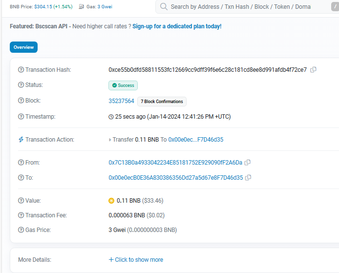Focus the Search by Address input field
The width and height of the screenshot is (339, 273).
point(248,7)
